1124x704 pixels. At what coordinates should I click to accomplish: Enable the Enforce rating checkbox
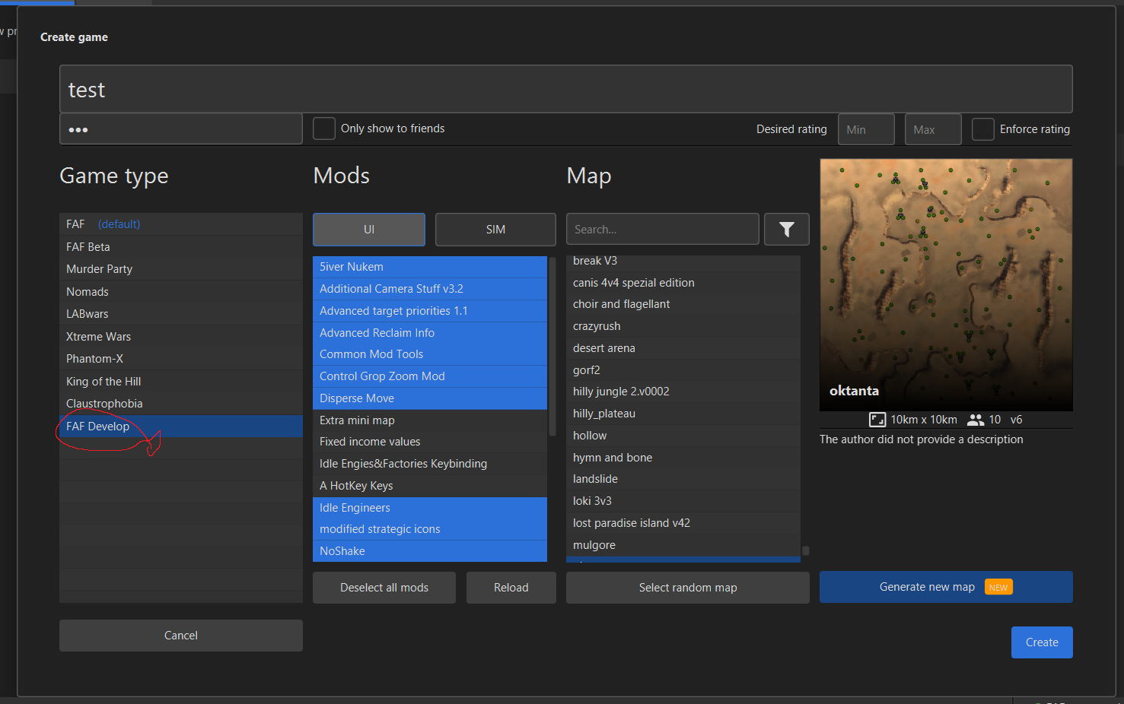coord(983,129)
